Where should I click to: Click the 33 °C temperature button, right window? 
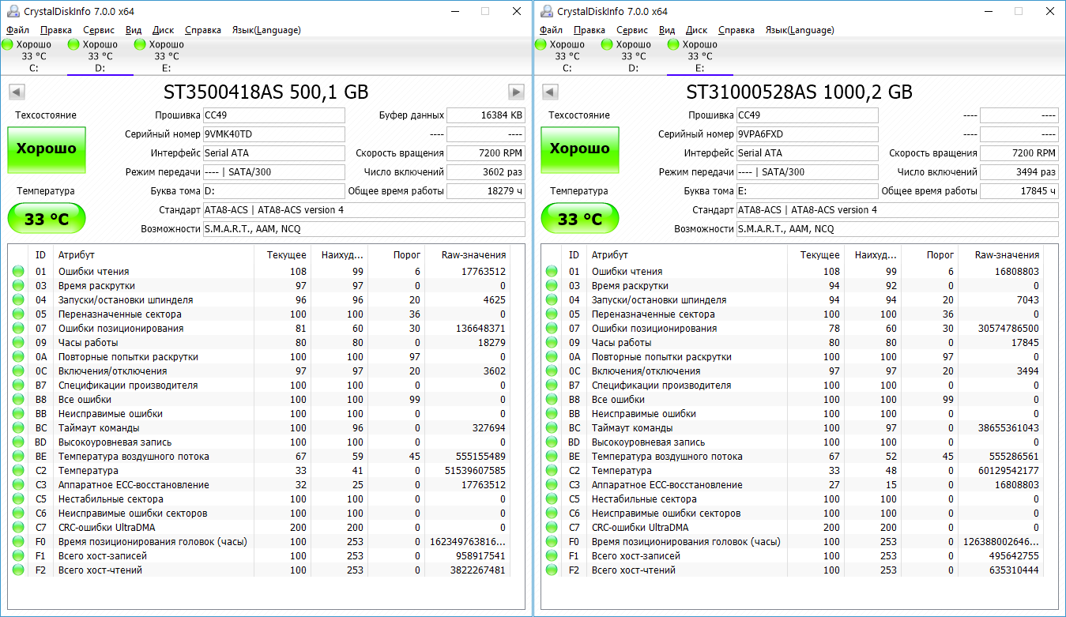[x=580, y=219]
